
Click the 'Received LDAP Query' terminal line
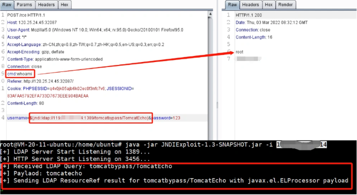(87, 166)
